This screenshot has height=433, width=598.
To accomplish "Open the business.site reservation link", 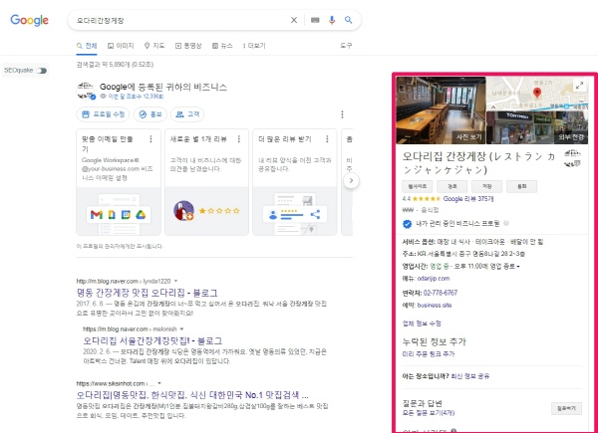I will coord(435,305).
